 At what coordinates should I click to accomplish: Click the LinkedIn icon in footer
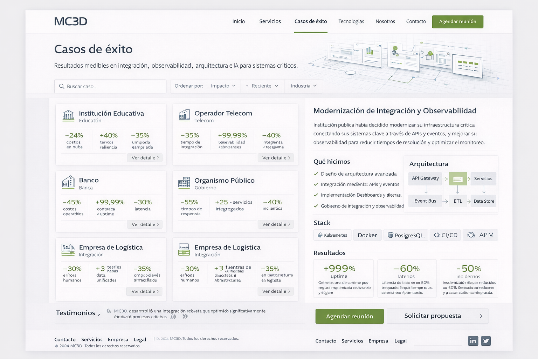click(x=473, y=341)
